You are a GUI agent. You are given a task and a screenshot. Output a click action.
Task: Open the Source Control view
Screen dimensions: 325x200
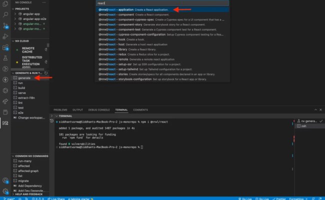click(x=5, y=25)
